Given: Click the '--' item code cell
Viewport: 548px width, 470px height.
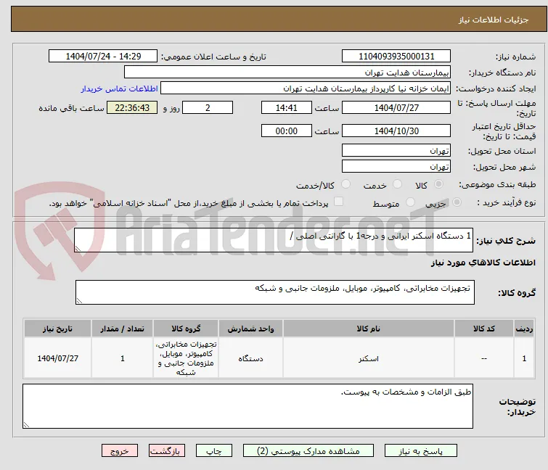Looking at the screenshot, I should tap(483, 358).
